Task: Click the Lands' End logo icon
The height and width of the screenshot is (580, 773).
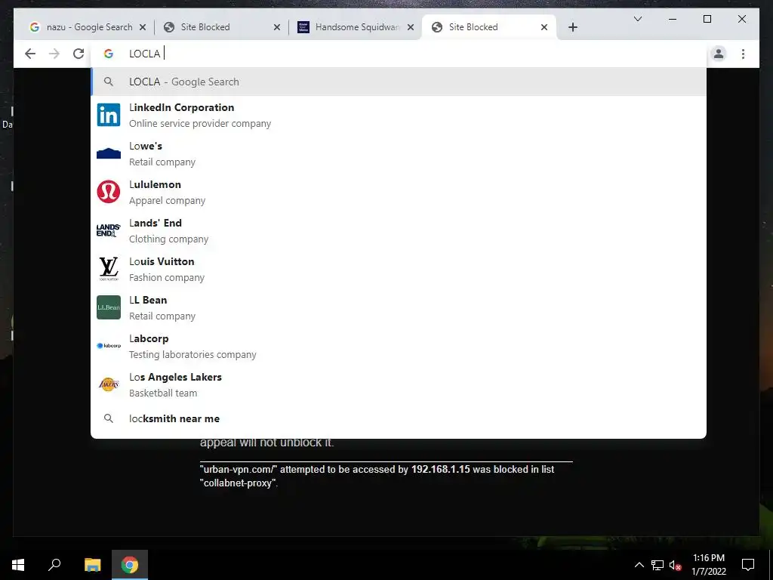Action: click(x=109, y=230)
